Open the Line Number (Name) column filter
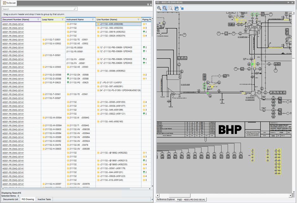Image resolution: width=297 pixels, height=203 pixels. point(138,20)
